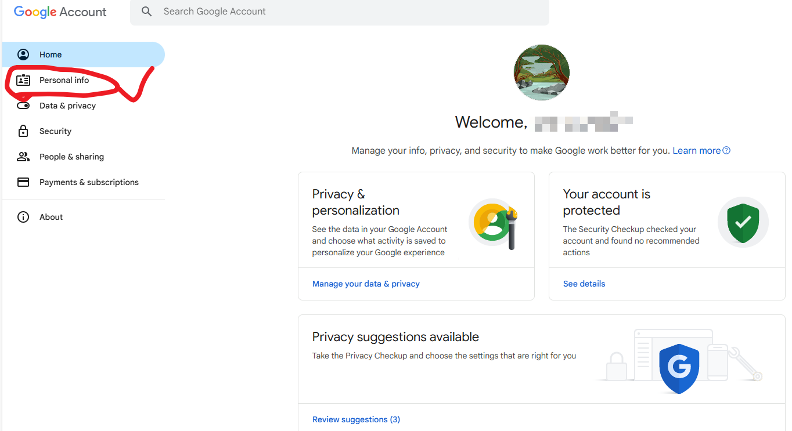This screenshot has width=792, height=431.
Task: Click the People & sharing icon
Action: (23, 157)
